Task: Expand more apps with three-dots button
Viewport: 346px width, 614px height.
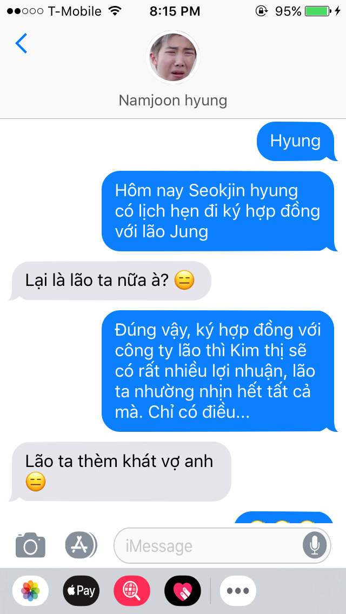Action: pos(238,591)
